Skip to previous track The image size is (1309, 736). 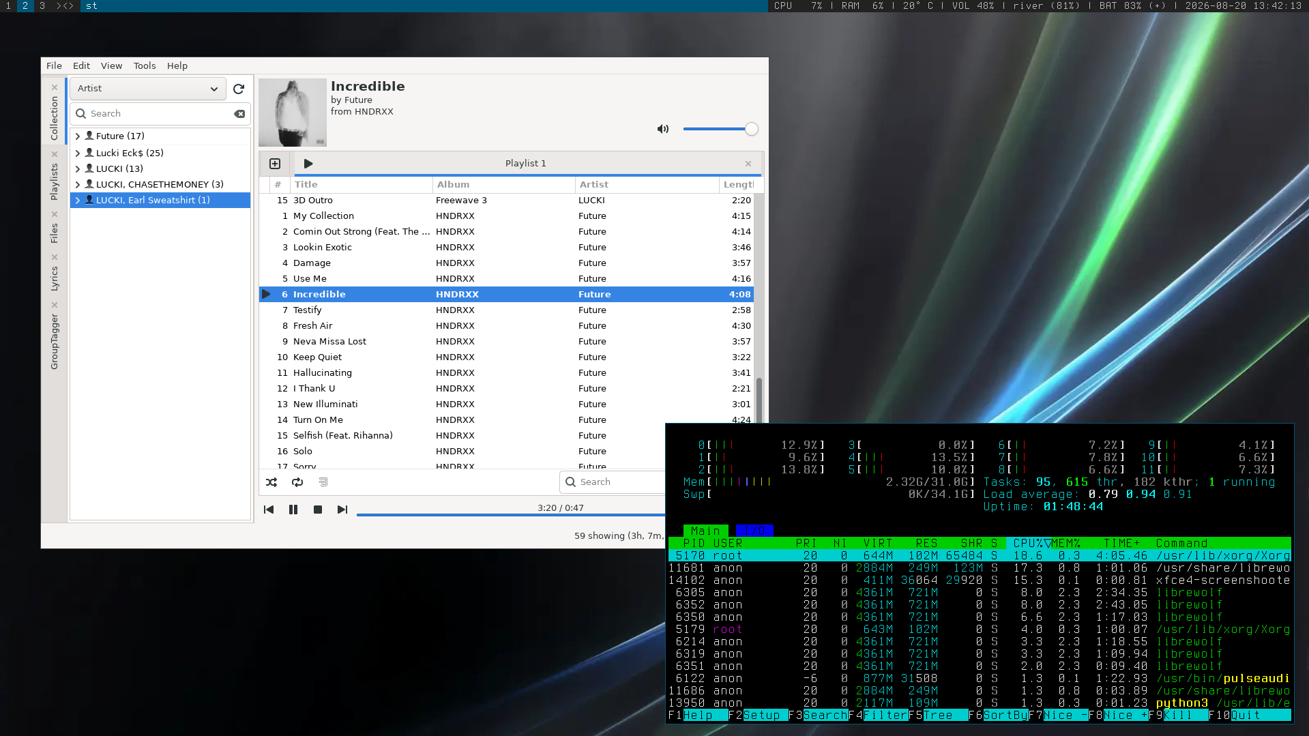[269, 510]
